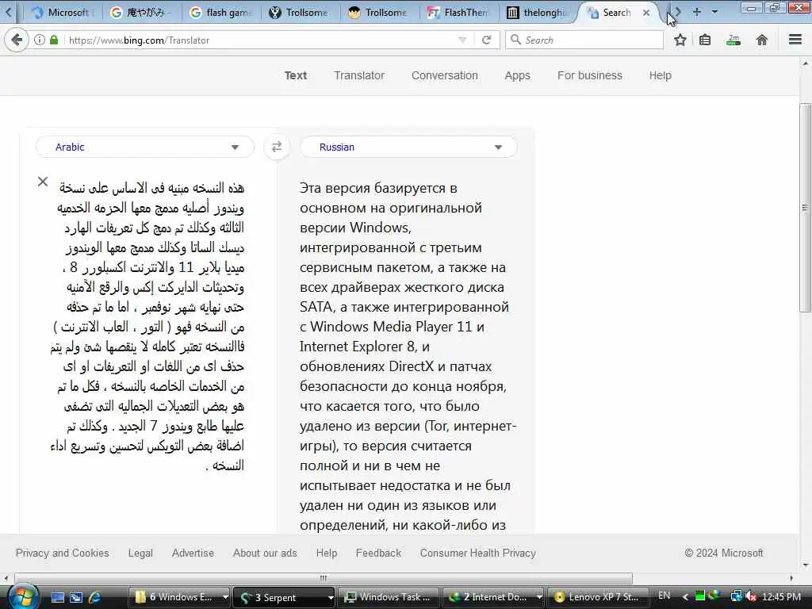Open the top navigation Help item
The width and height of the screenshot is (812, 609).
click(x=661, y=75)
